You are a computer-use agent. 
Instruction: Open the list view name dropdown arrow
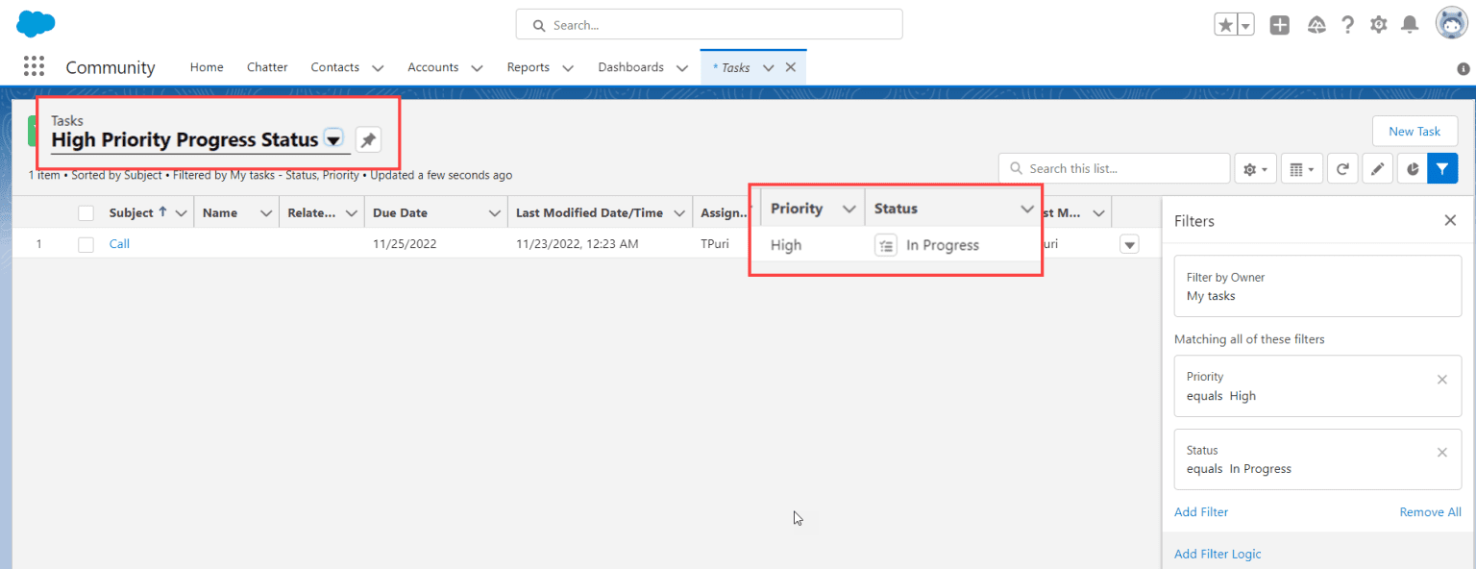click(333, 139)
